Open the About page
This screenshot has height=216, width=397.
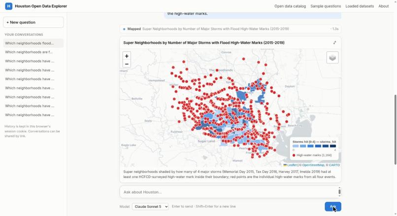(x=383, y=6)
